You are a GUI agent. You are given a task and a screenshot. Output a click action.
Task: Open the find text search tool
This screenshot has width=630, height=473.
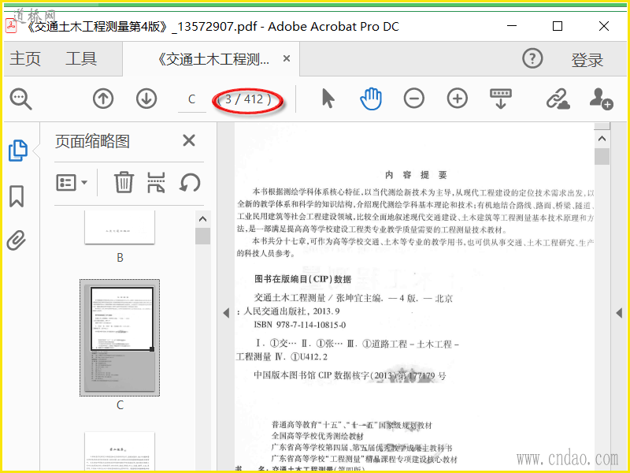pos(21,99)
